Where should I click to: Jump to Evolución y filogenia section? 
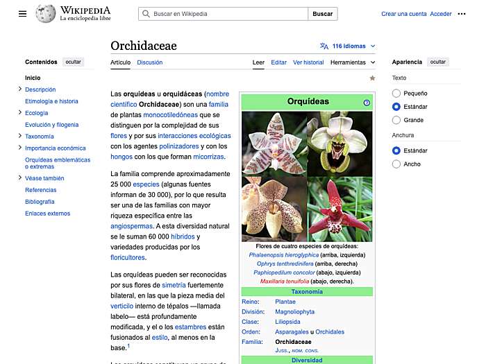(52, 125)
